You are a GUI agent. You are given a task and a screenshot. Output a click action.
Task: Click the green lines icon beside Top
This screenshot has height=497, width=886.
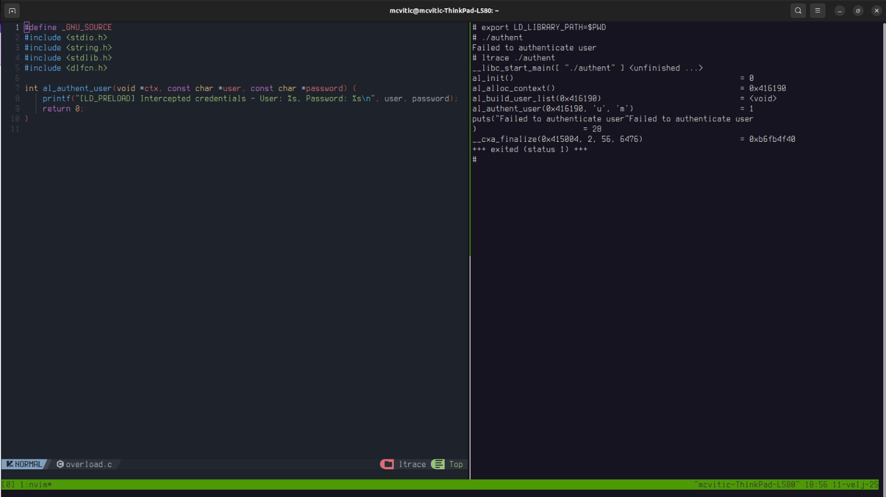(437, 464)
